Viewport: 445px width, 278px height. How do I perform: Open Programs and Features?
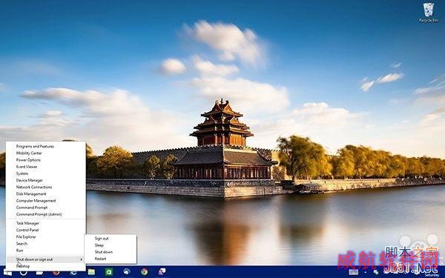click(35, 146)
